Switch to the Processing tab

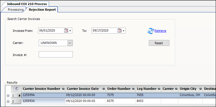(x=16, y=10)
